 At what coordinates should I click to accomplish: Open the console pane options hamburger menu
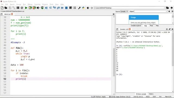click(x=172, y=29)
